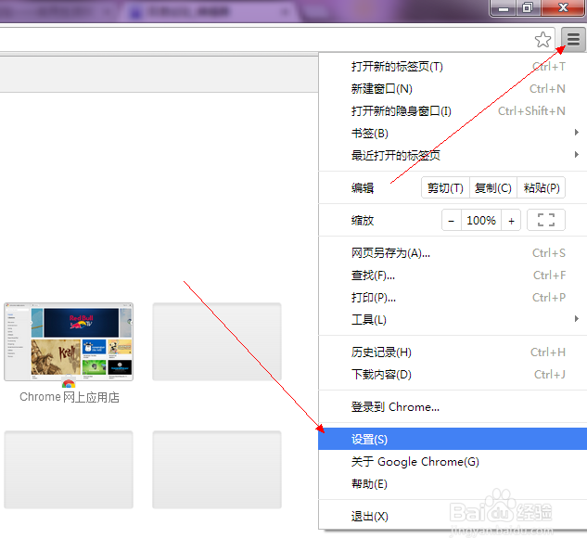Choose 新建窗口(N) from the menu

coord(453,89)
